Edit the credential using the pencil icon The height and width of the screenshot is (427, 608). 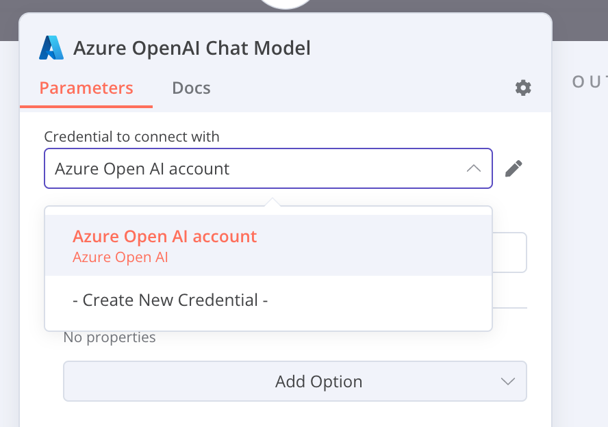513,168
